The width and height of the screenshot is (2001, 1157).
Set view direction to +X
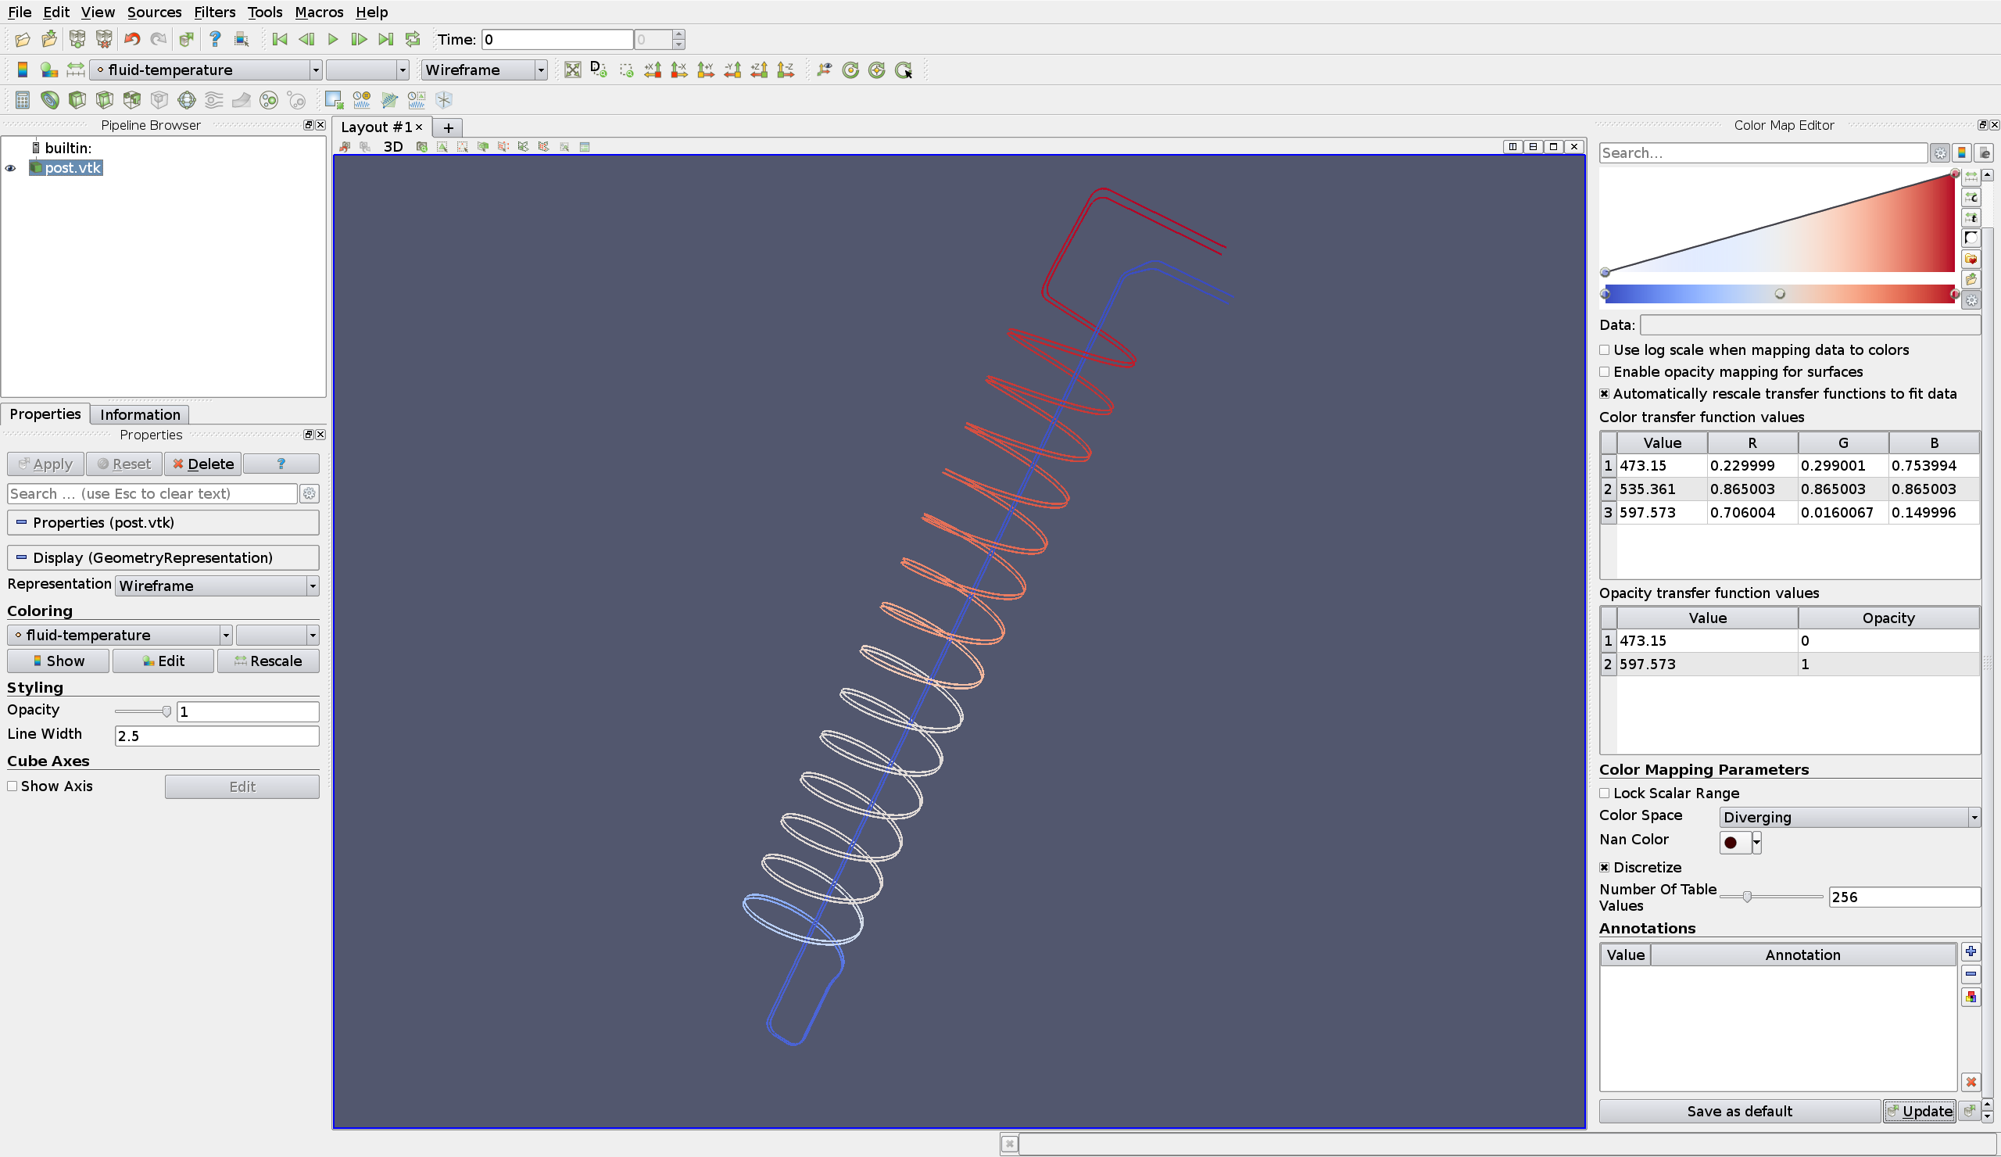tap(653, 70)
